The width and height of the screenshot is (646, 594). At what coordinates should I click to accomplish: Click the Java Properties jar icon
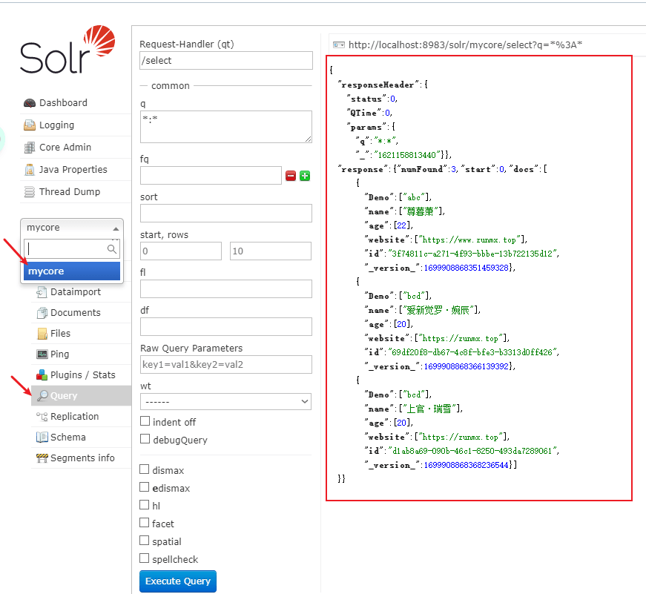point(30,170)
